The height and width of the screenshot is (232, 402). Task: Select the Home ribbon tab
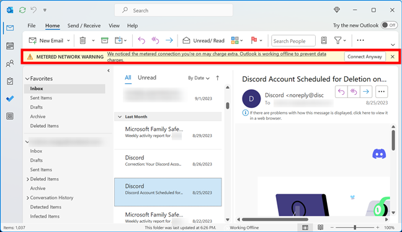click(x=53, y=25)
